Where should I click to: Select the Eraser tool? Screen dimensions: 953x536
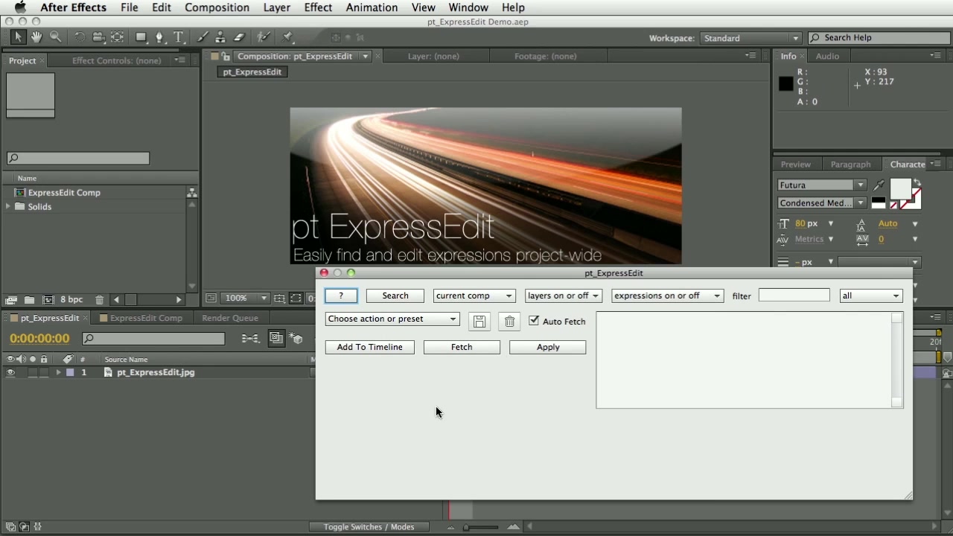pyautogui.click(x=239, y=37)
